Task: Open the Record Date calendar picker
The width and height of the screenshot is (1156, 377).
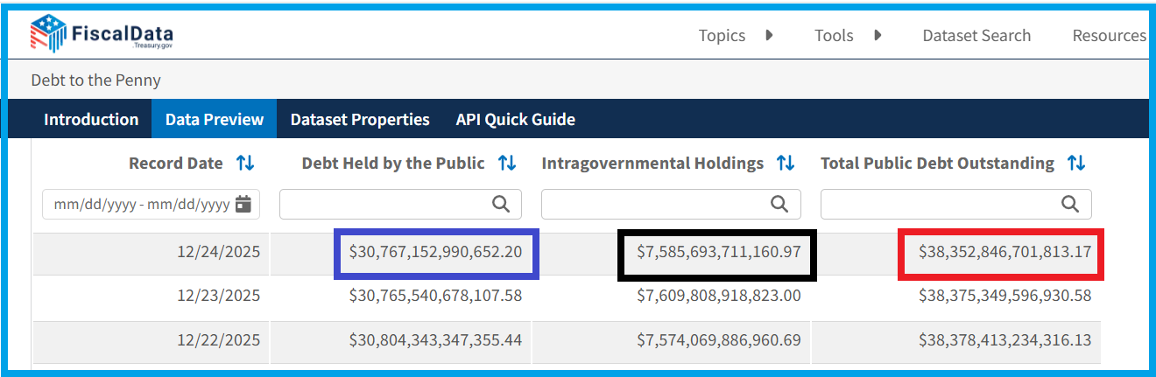Action: point(243,204)
